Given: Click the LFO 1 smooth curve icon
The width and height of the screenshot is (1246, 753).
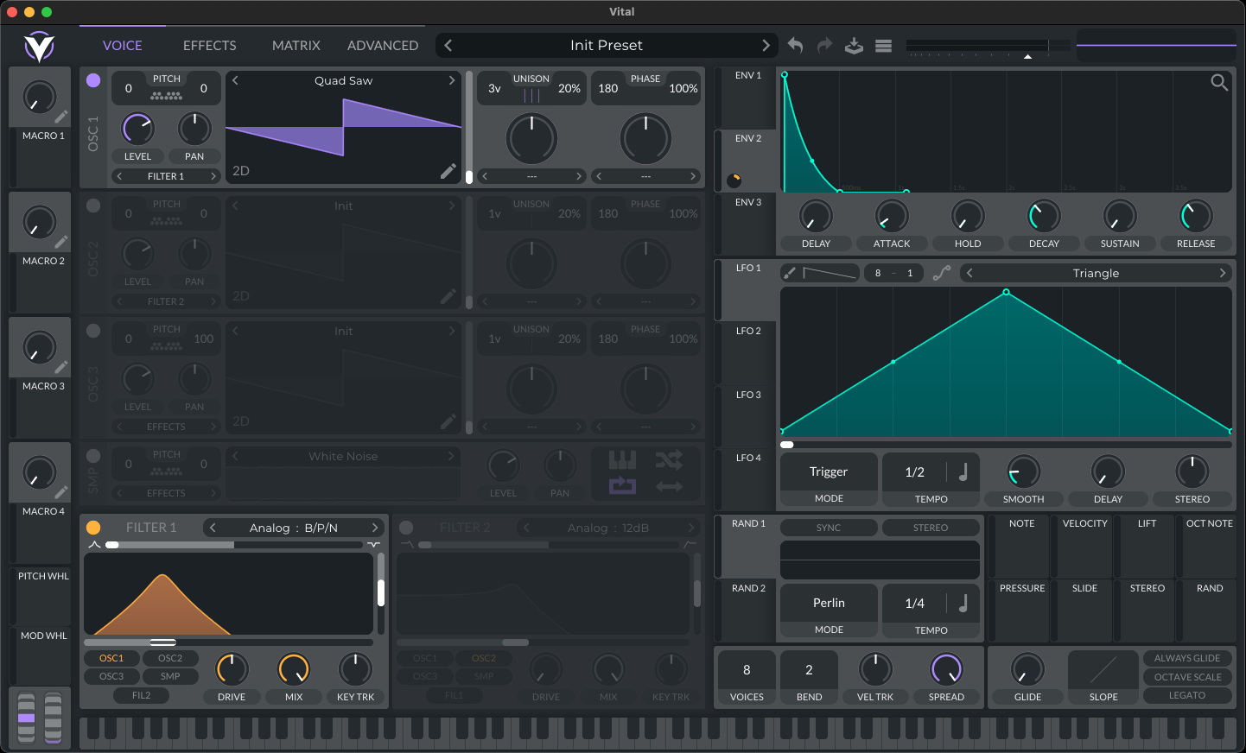Looking at the screenshot, I should click(942, 273).
